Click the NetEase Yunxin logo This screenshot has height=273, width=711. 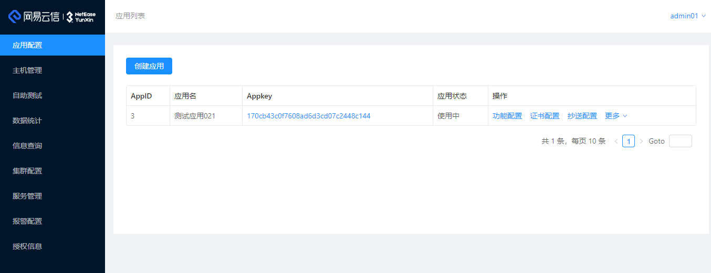click(x=52, y=17)
